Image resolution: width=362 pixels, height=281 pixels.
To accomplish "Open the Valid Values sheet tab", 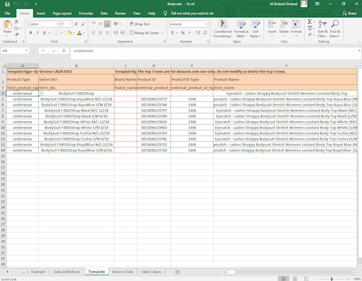I will 151,272.
